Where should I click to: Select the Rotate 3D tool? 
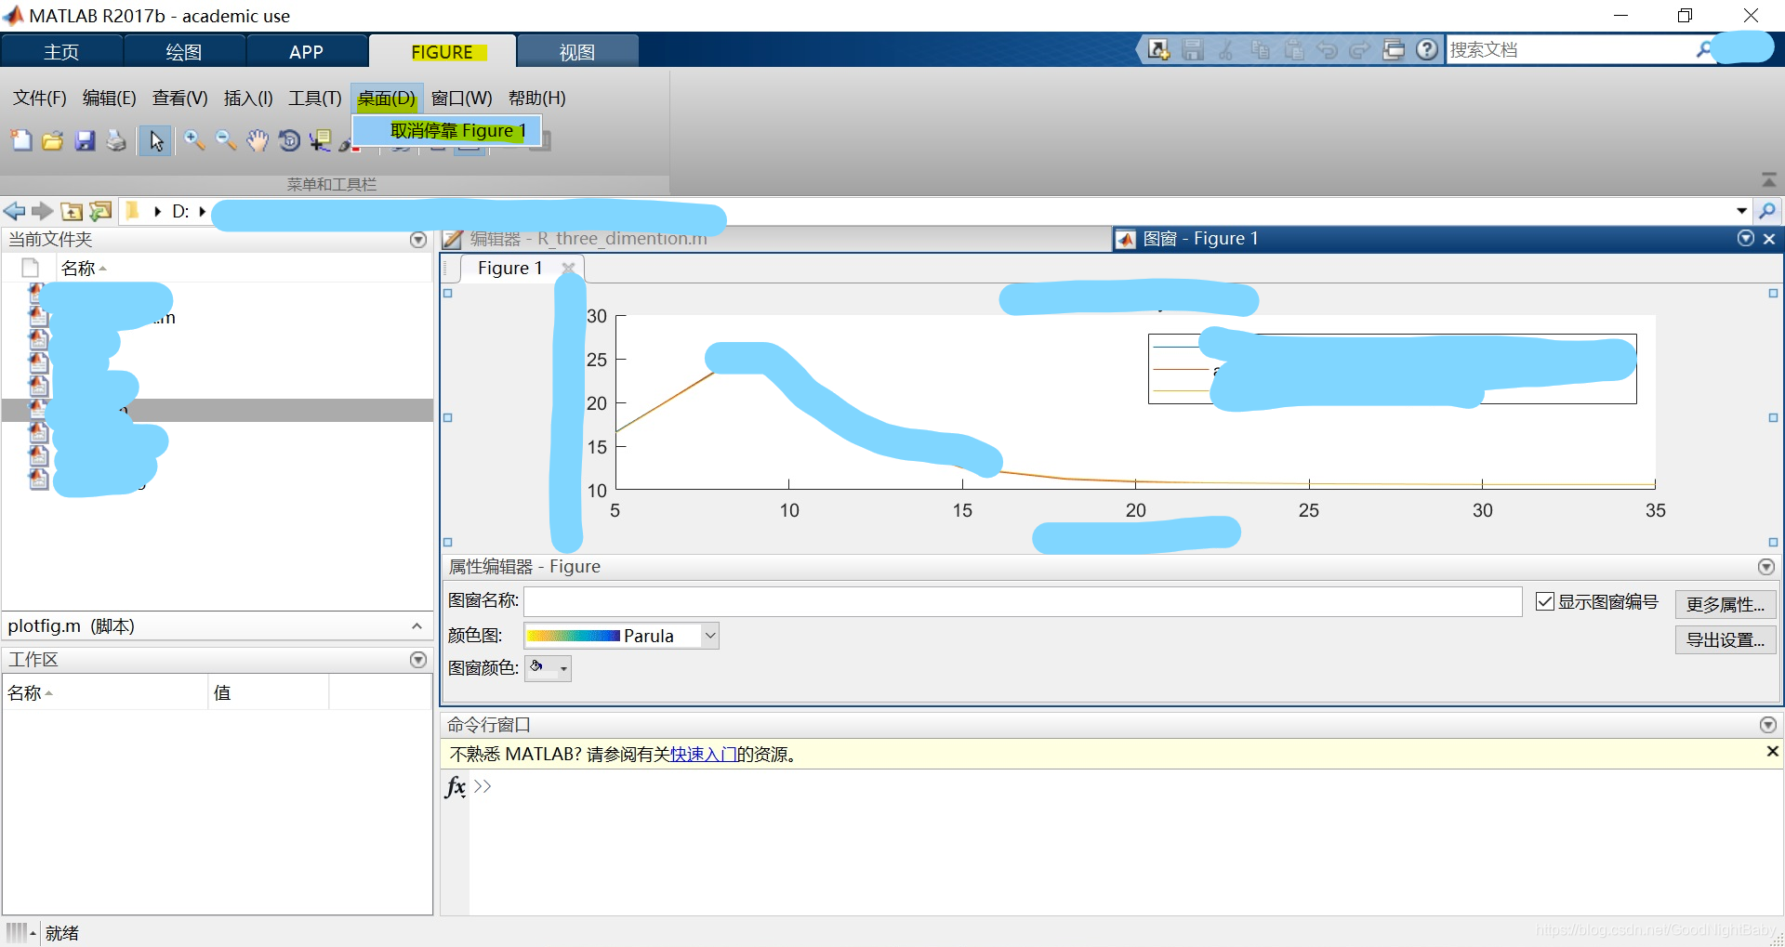click(289, 140)
